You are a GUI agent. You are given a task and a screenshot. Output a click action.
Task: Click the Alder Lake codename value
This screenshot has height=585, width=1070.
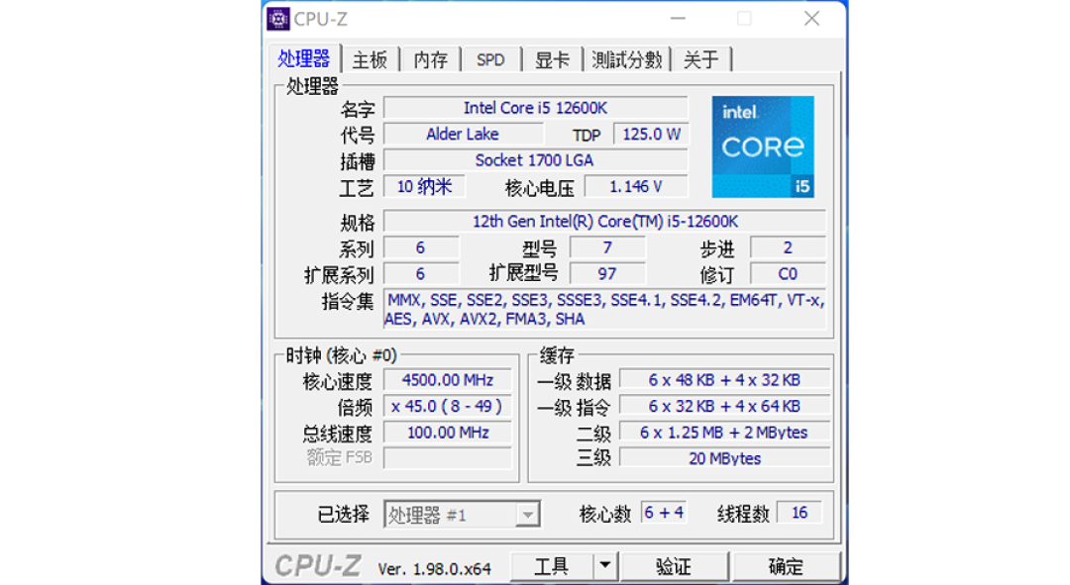pyautogui.click(x=463, y=135)
